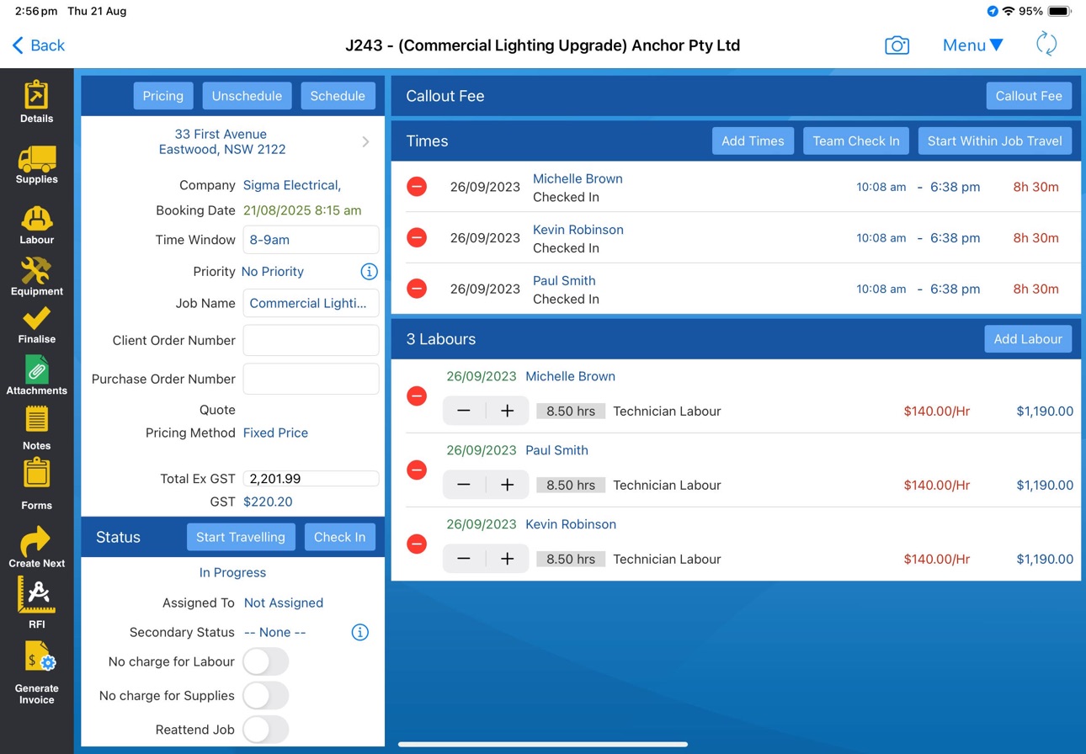Screen dimensions: 1086x754
Task: Delete Michelle Brown labour row
Action: tap(417, 396)
